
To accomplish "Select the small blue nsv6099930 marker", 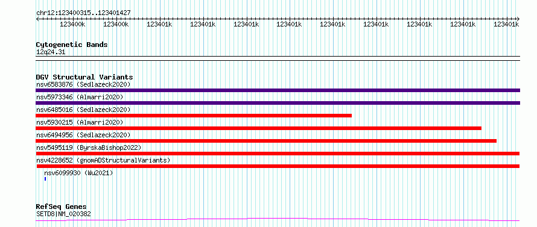I will click(x=45, y=179).
